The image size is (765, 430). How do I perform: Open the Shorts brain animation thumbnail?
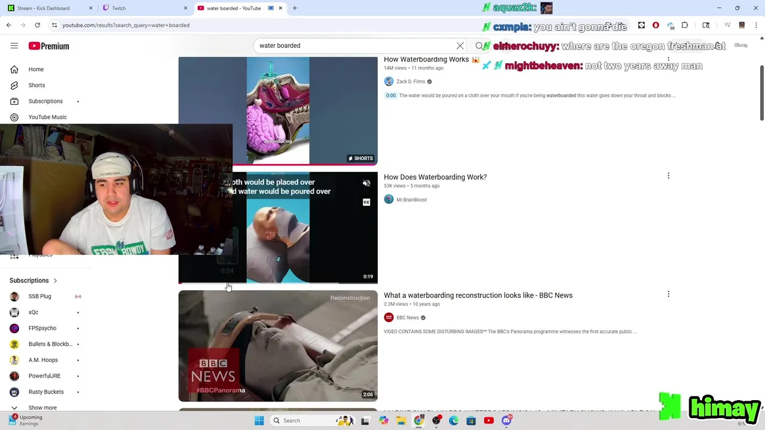[x=278, y=110]
